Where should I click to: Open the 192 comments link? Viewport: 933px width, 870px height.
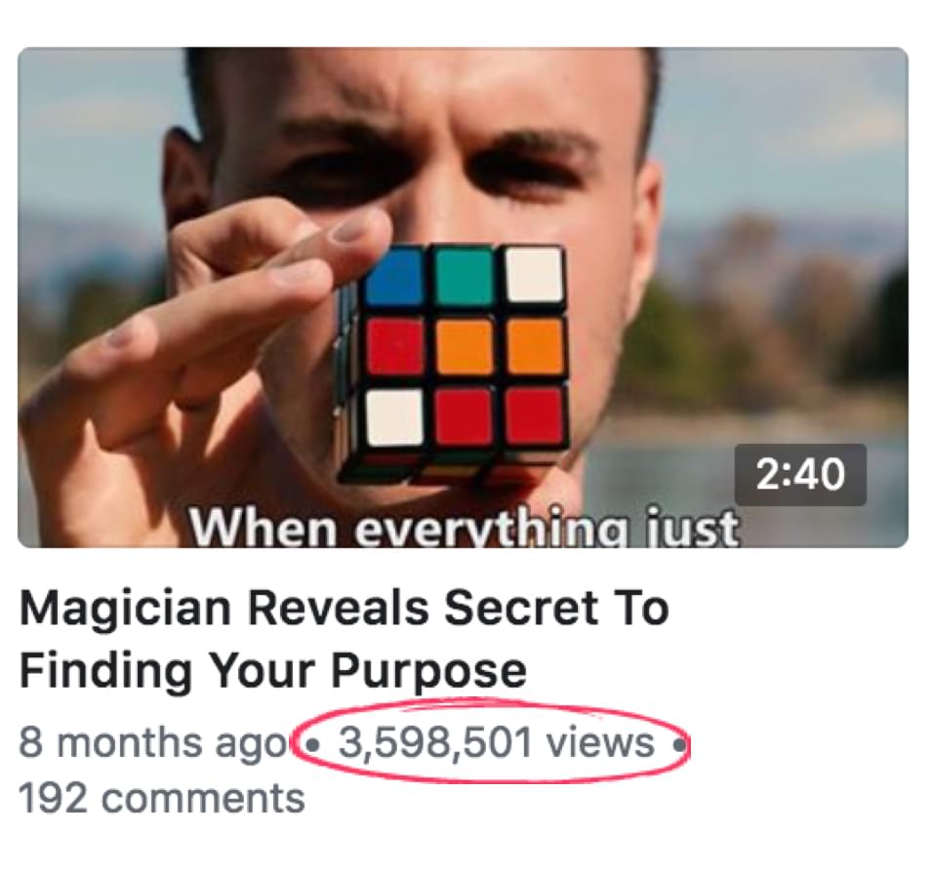(x=162, y=798)
